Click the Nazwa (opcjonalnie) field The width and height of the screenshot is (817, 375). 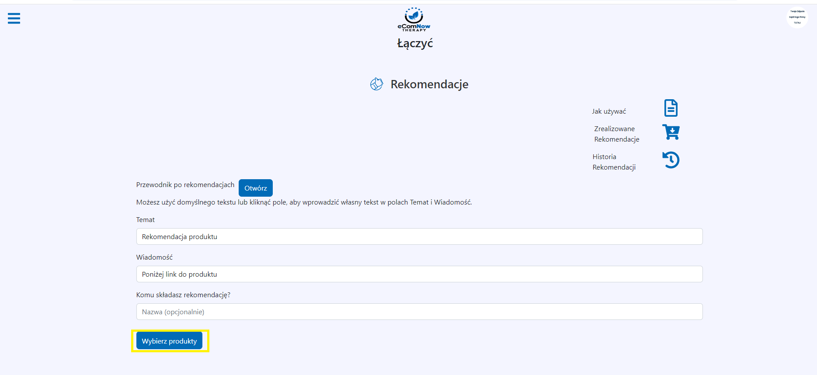point(419,312)
